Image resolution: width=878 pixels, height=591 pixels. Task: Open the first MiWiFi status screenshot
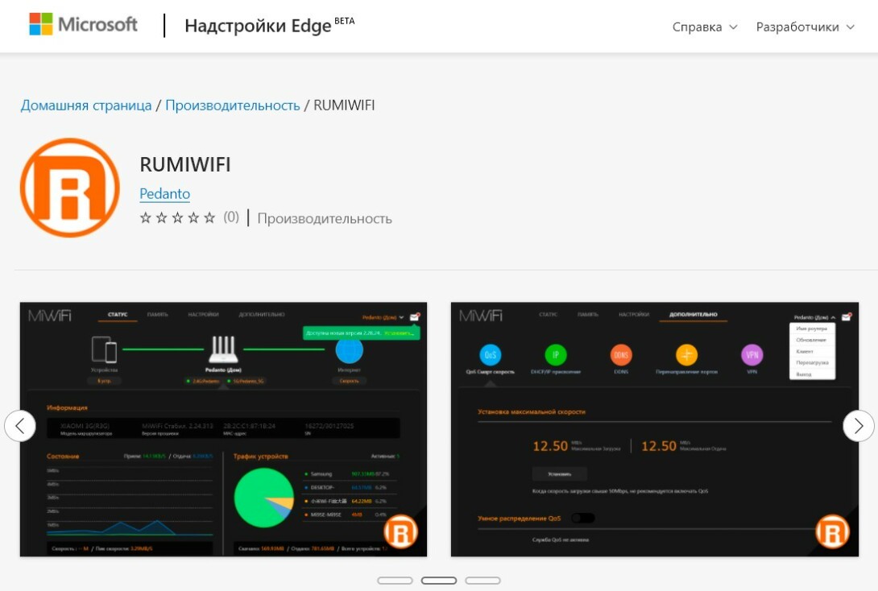pyautogui.click(x=223, y=429)
